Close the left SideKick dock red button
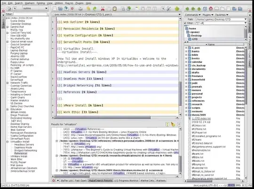Screen dimensions: 254x189 (3, 11)
